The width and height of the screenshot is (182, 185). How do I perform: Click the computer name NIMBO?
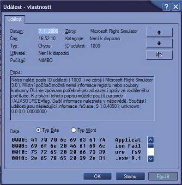45,60
